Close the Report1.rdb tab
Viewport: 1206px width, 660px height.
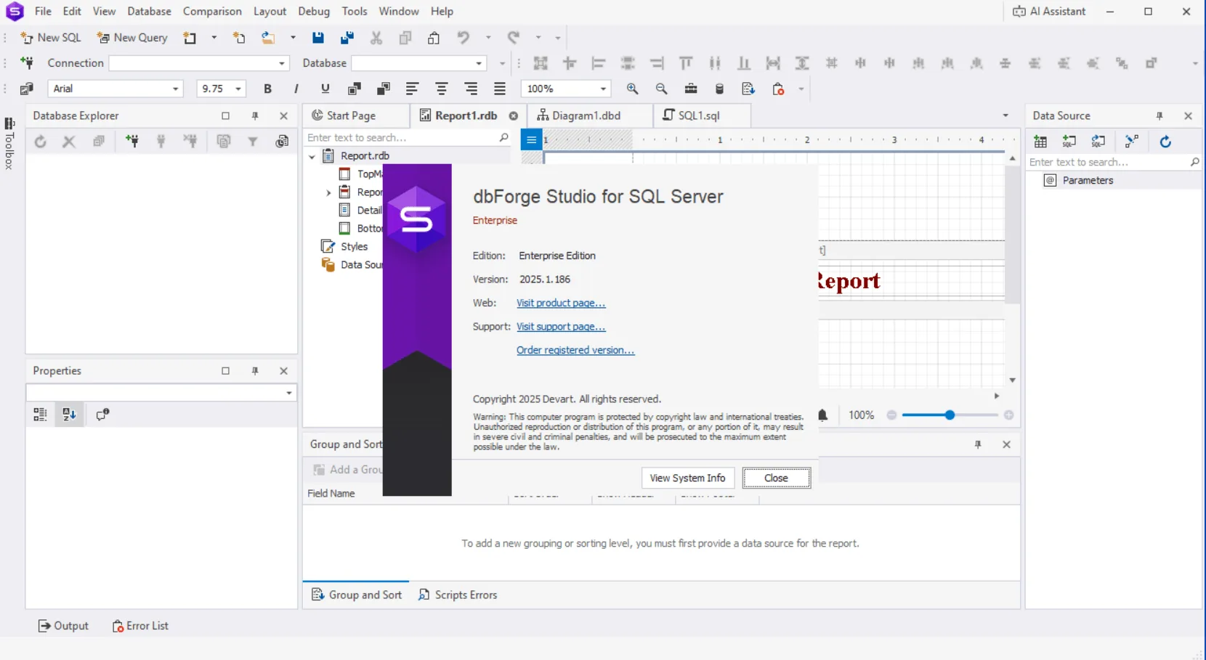coord(514,116)
